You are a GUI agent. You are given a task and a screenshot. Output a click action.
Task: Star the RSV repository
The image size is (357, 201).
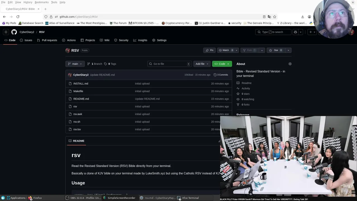pos(276,50)
